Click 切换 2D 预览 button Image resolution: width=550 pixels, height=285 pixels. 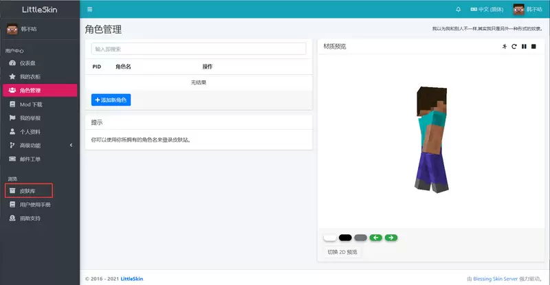(x=342, y=252)
